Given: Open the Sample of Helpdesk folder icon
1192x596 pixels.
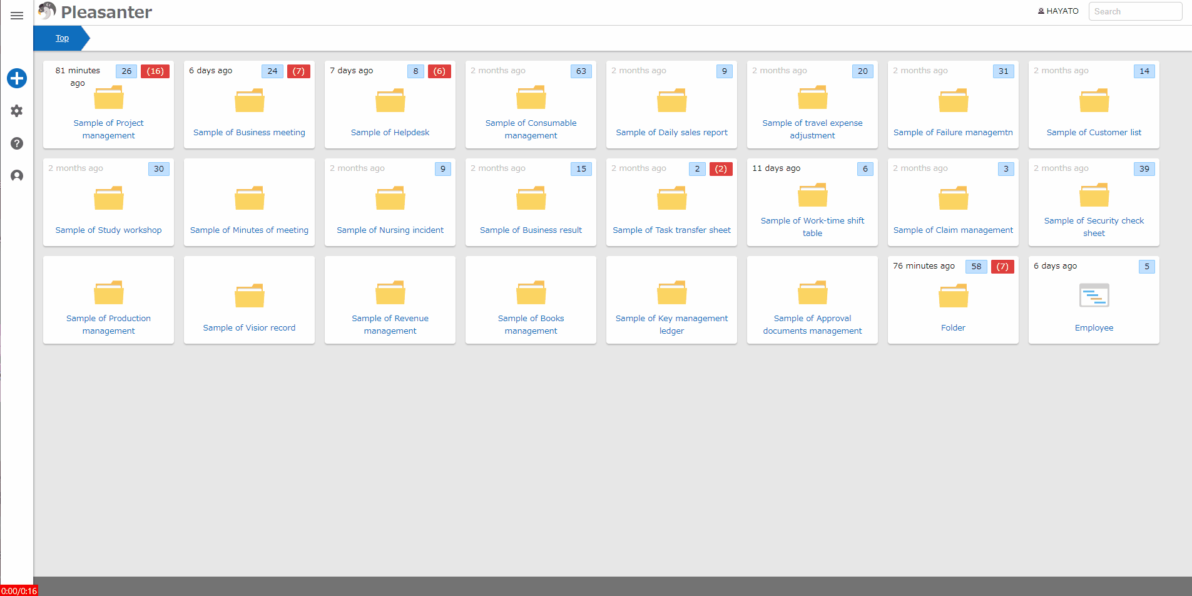Looking at the screenshot, I should (390, 100).
